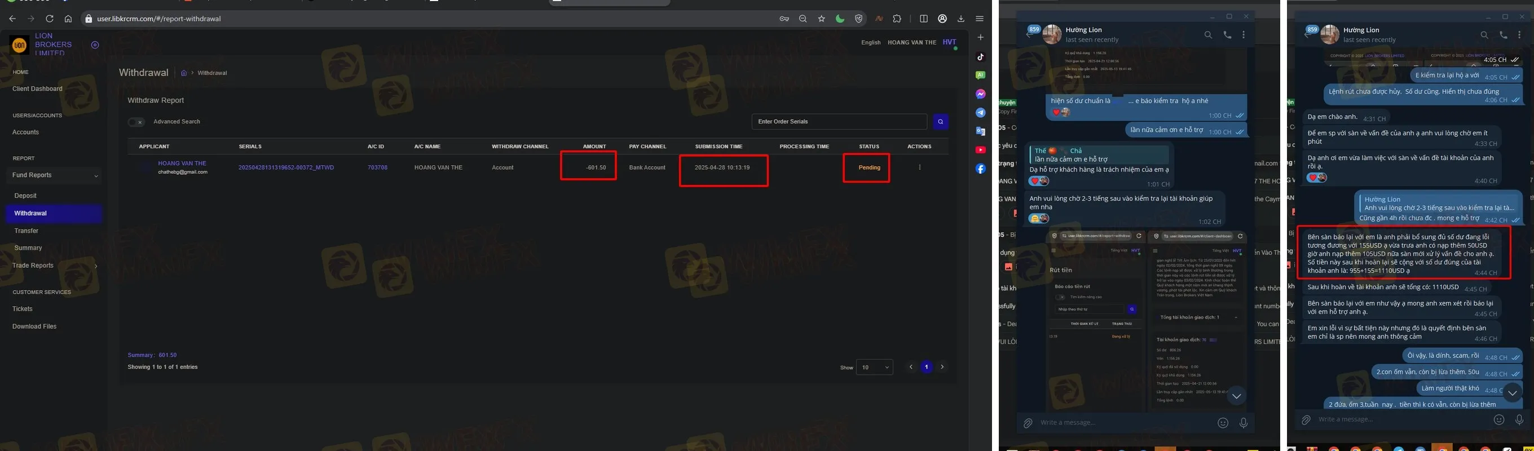1534x451 pixels.
Task: Open the extensions puzzle icon
Action: 897,19
